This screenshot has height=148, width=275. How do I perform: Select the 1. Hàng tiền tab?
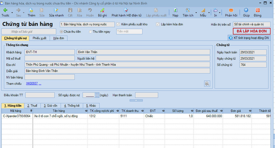[13, 106]
